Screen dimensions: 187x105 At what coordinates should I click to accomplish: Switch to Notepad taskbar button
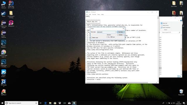point(74,103)
